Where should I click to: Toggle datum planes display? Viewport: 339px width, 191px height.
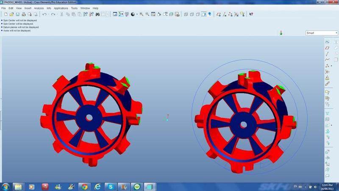219,14
